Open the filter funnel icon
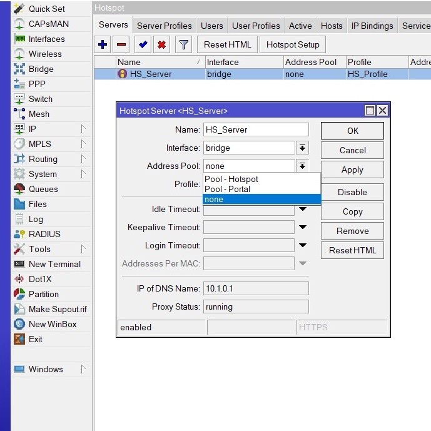Image resolution: width=431 pixels, height=431 pixels. (183, 44)
